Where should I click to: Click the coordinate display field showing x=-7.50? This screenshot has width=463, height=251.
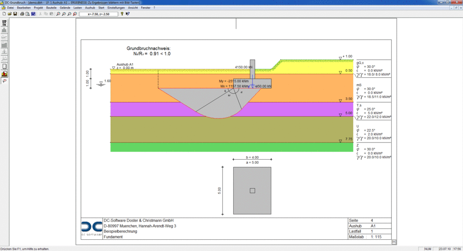click(x=98, y=14)
